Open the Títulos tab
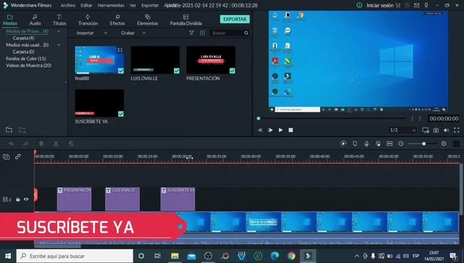Viewport: 464px width, 263px height. click(x=60, y=20)
